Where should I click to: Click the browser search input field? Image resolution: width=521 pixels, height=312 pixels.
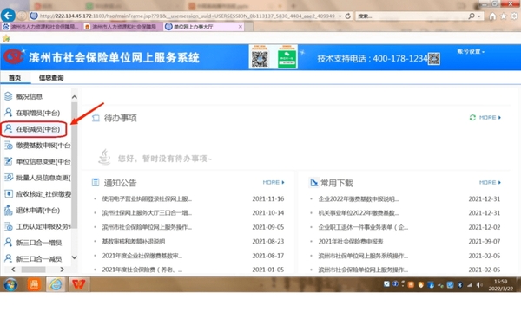coord(412,16)
